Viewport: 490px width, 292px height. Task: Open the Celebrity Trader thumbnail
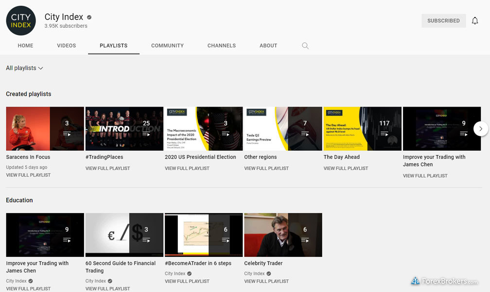pyautogui.click(x=283, y=235)
